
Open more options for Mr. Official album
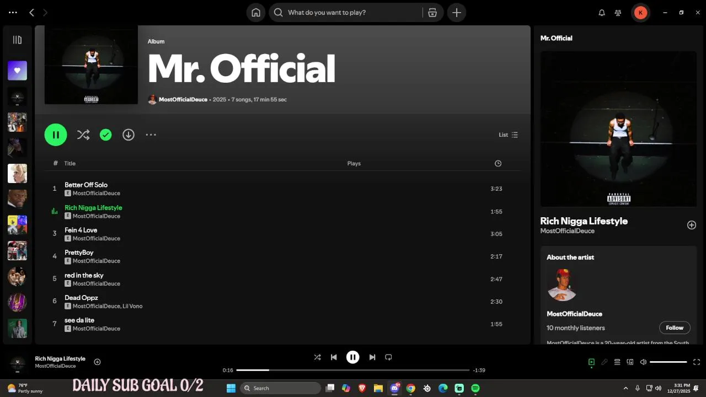(151, 135)
